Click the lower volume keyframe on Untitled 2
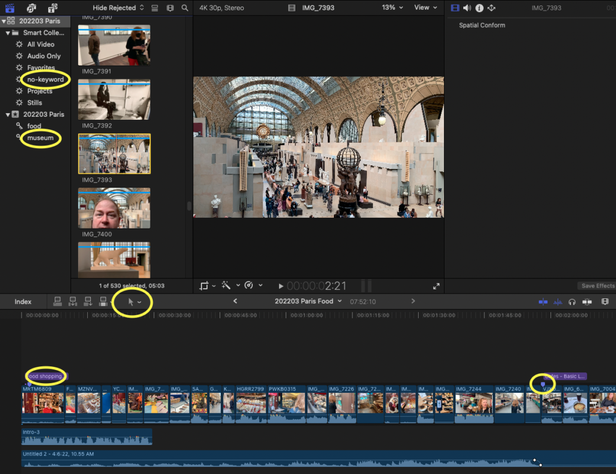Image resolution: width=616 pixels, height=474 pixels. coord(541,465)
